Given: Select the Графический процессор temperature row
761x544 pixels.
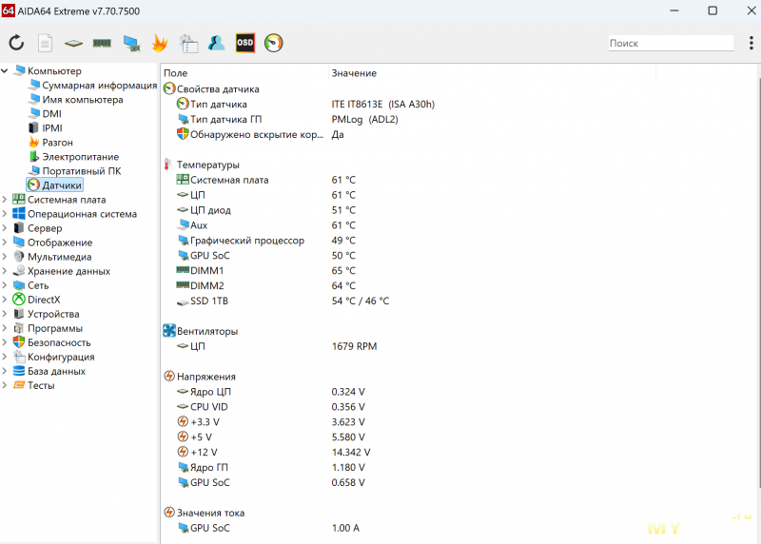Looking at the screenshot, I should tap(266, 241).
